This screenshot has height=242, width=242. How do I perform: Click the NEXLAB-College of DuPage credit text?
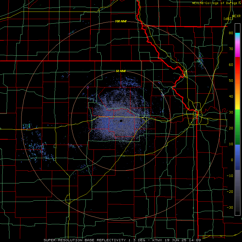[x=216, y=3]
